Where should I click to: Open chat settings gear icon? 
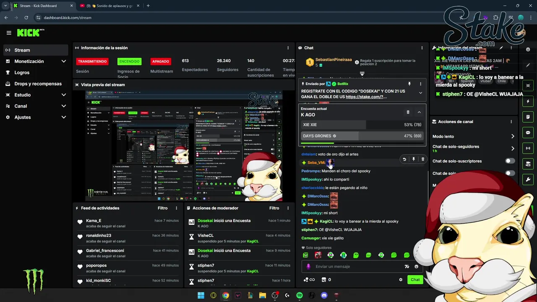401,280
